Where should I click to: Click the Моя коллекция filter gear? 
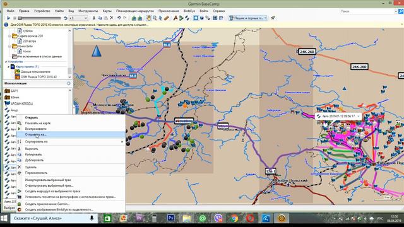(69, 83)
